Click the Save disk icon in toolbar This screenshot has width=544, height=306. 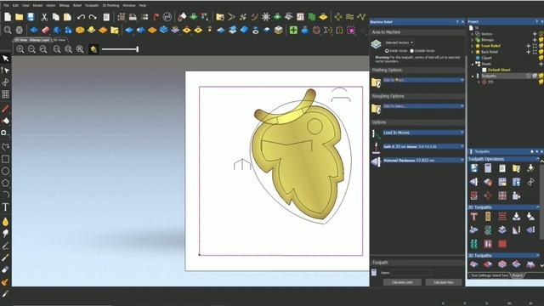coord(31,17)
